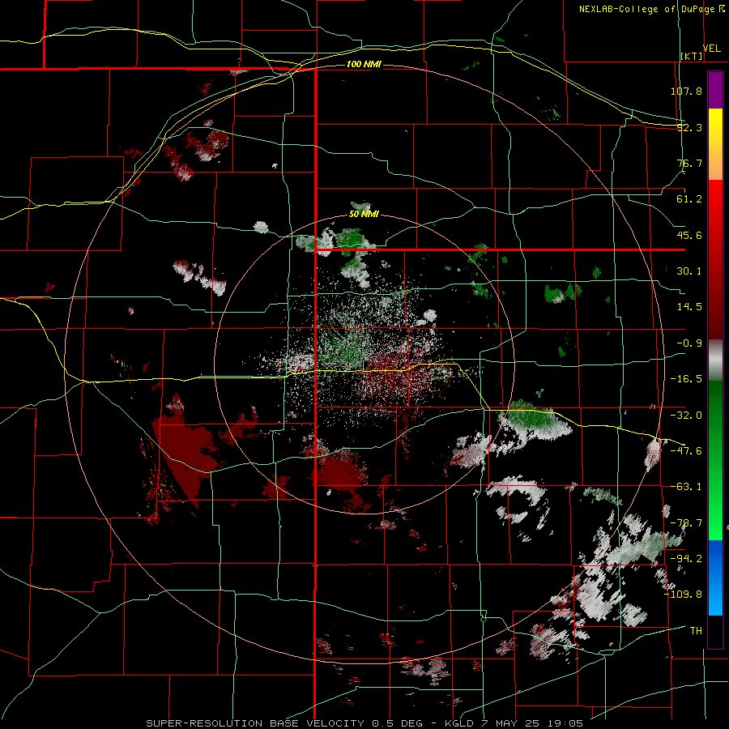Select the -94.2 value on velocity scale
The height and width of the screenshot is (729, 729).
point(686,558)
